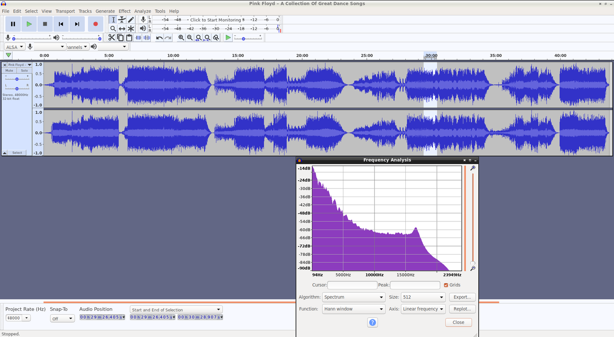
Task: Click the red Record button
Action: 95,23
